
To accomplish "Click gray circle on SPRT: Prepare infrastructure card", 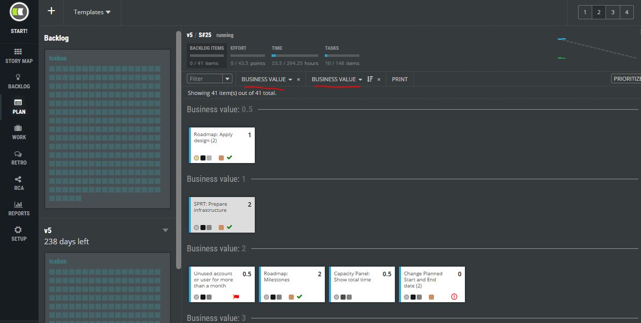I will point(196,228).
